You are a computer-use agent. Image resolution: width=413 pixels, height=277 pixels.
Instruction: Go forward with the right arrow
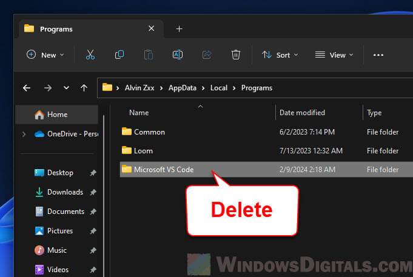48,88
